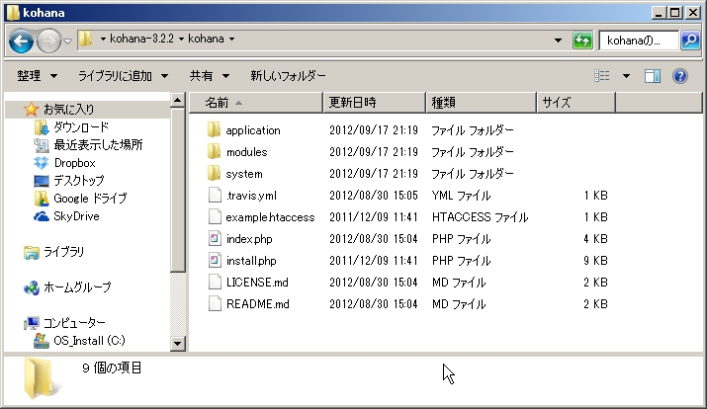The width and height of the screenshot is (707, 409).
Task: Click the kohana title bar folder icon
Action: pos(13,13)
